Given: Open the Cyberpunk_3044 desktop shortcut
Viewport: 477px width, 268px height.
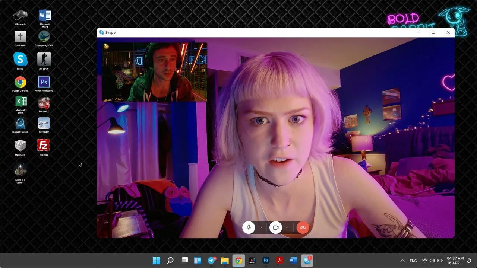Looking at the screenshot, I should (x=44, y=37).
